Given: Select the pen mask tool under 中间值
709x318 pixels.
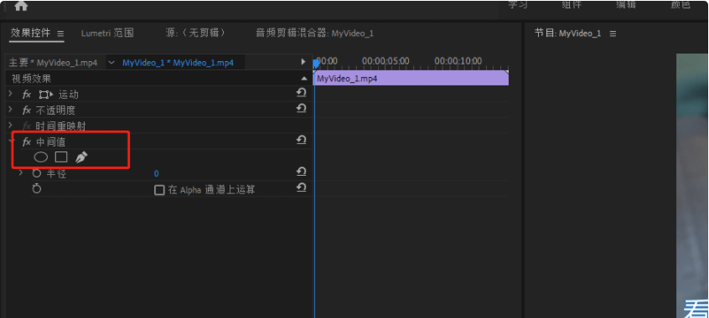Looking at the screenshot, I should coord(81,157).
